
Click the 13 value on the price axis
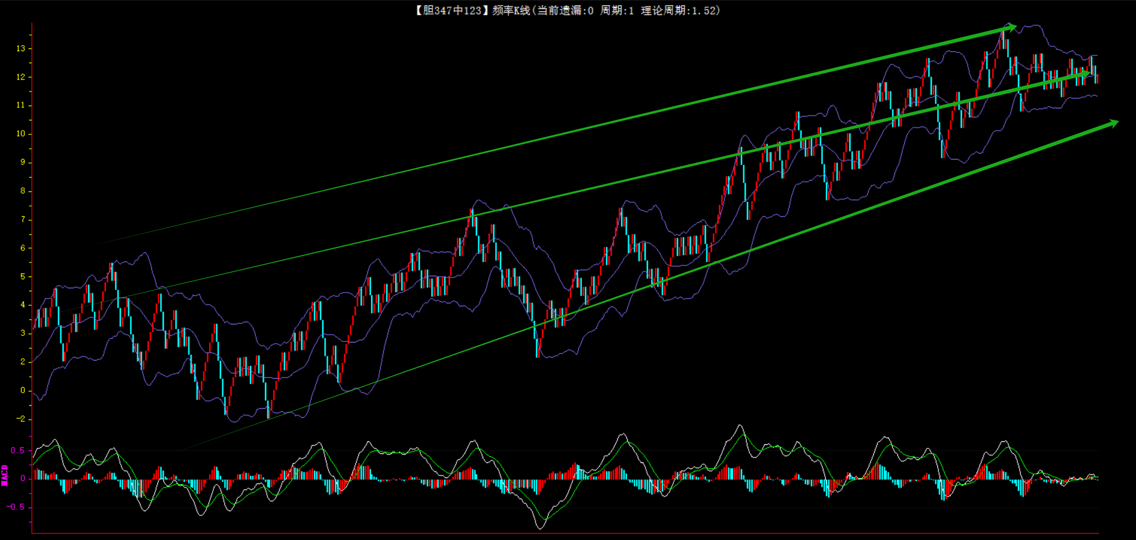coord(20,48)
